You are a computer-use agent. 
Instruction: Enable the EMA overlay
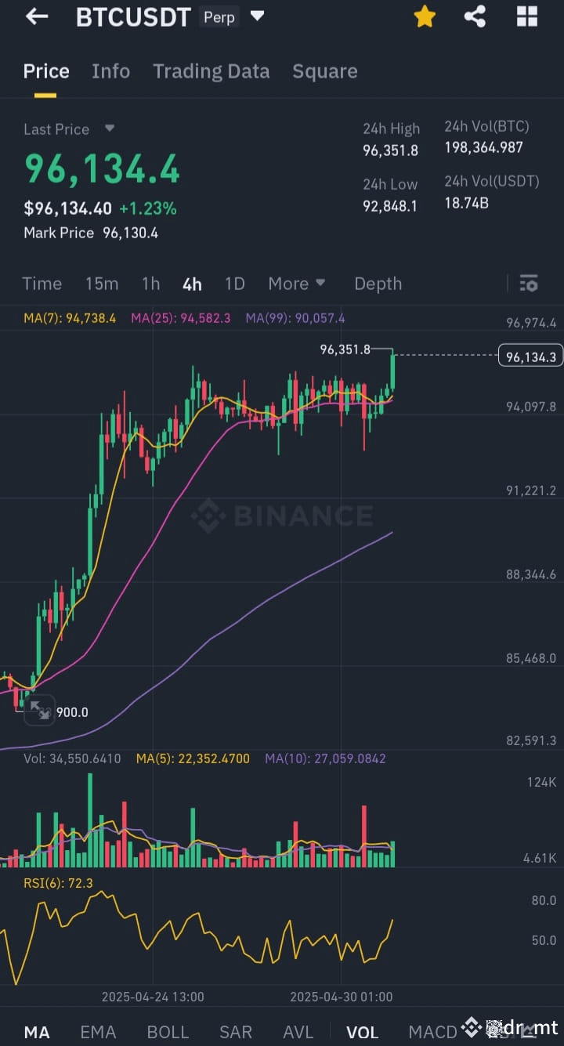click(x=98, y=1032)
